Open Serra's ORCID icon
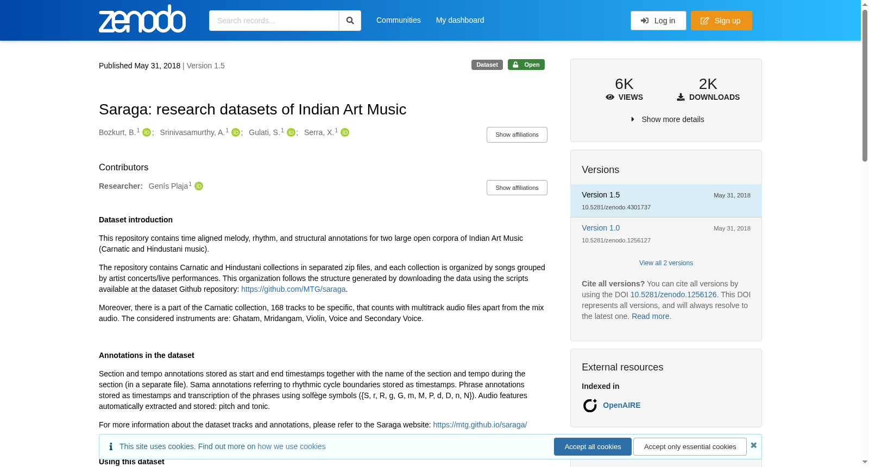Screen dimensions: 869x467 coord(345,132)
